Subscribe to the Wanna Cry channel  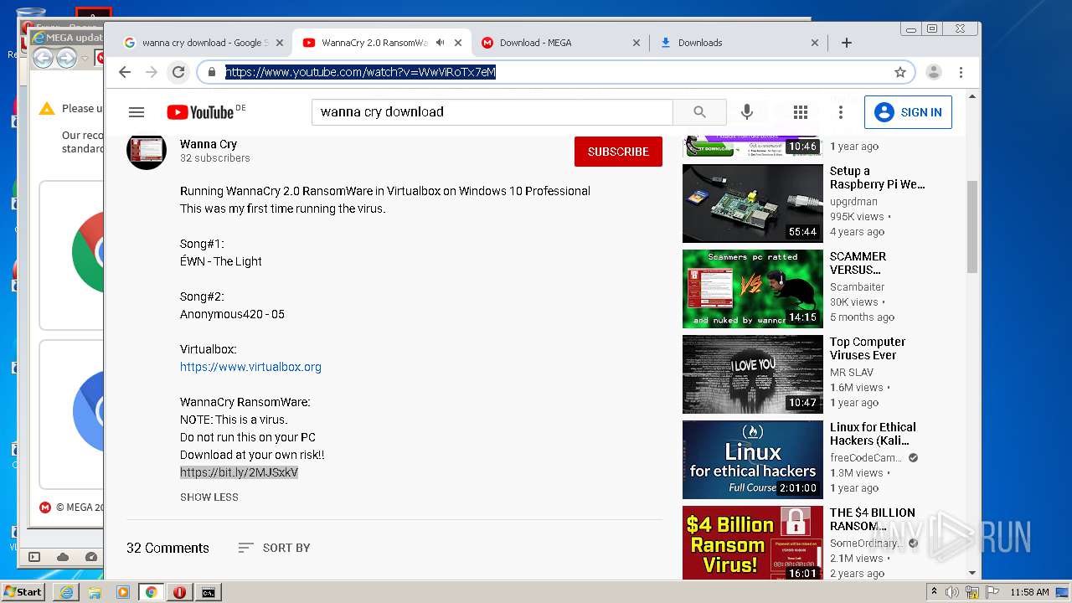click(618, 152)
